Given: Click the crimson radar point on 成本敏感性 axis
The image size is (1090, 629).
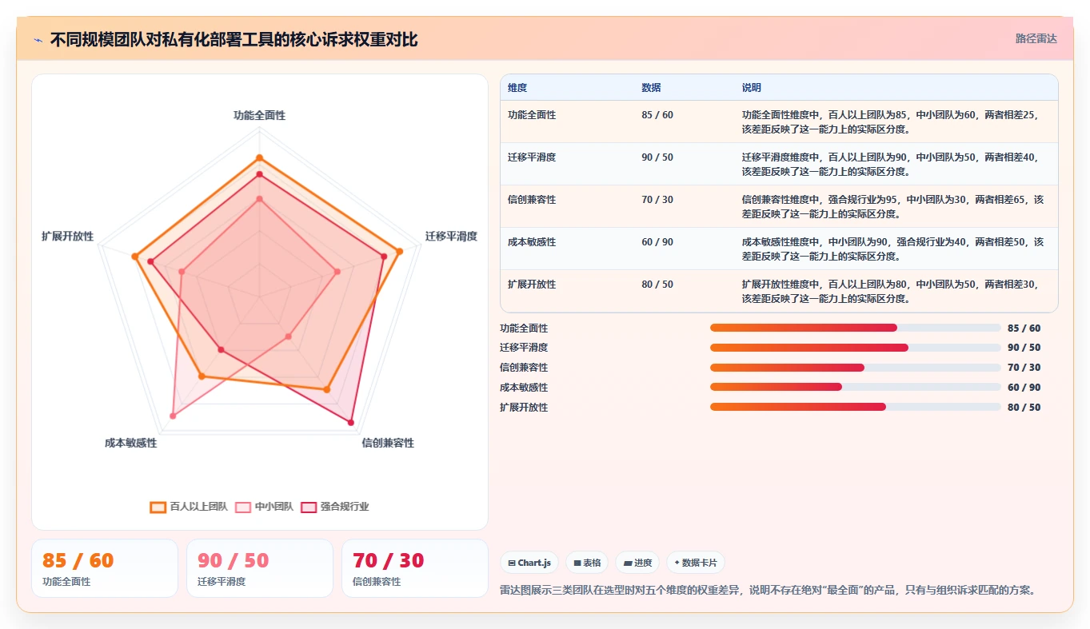Looking at the screenshot, I should (x=221, y=350).
